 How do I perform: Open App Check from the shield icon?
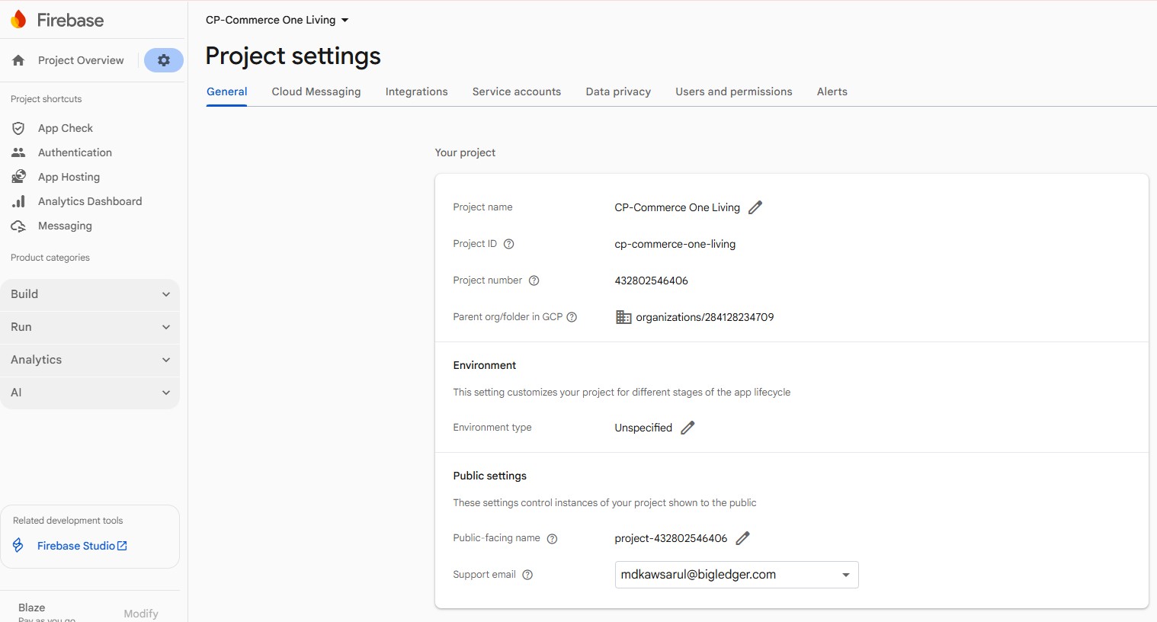pos(18,128)
